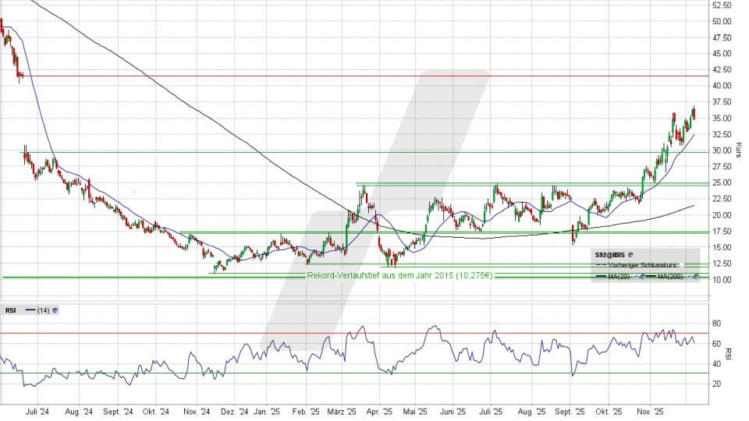Click the RSI panel label
Screen dimensions: 749x421
click(x=10, y=310)
